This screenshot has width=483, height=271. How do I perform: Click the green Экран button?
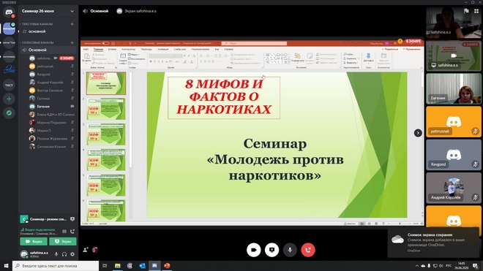[63, 242]
